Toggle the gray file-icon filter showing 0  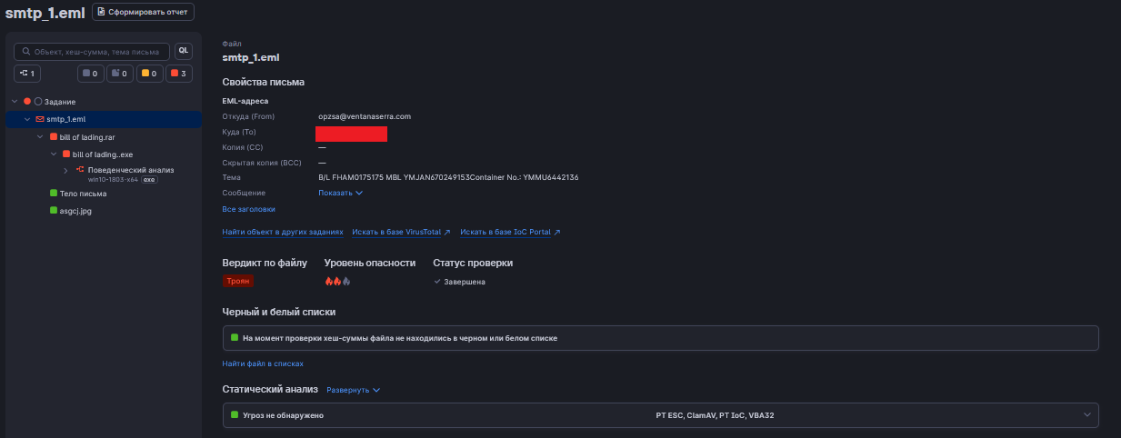[x=119, y=74]
